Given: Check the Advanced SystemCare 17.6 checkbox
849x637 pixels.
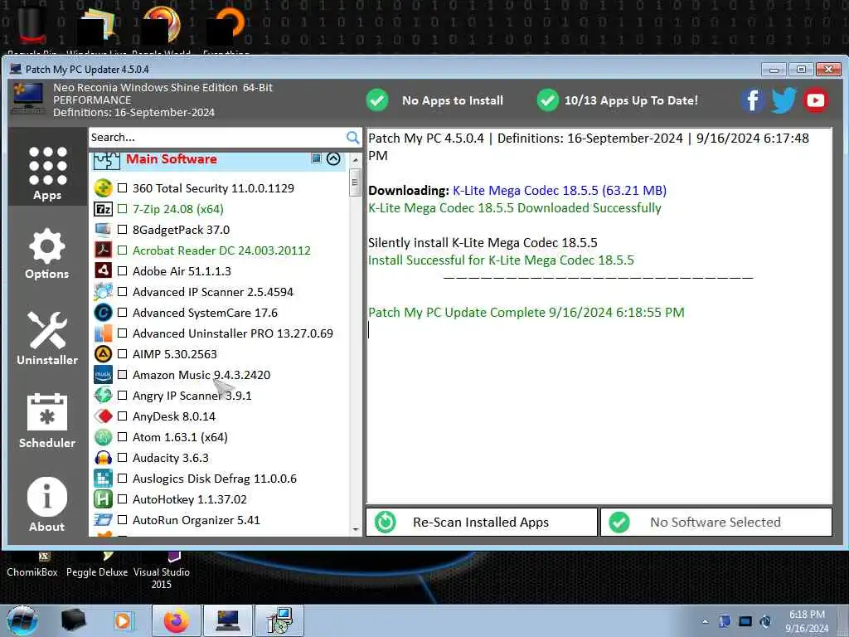Looking at the screenshot, I should click(x=123, y=313).
